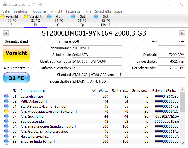Click status orb of Herstellerspezifisch row
Image resolution: width=188 pixels, height=148 pixels.
click(x=6, y=136)
